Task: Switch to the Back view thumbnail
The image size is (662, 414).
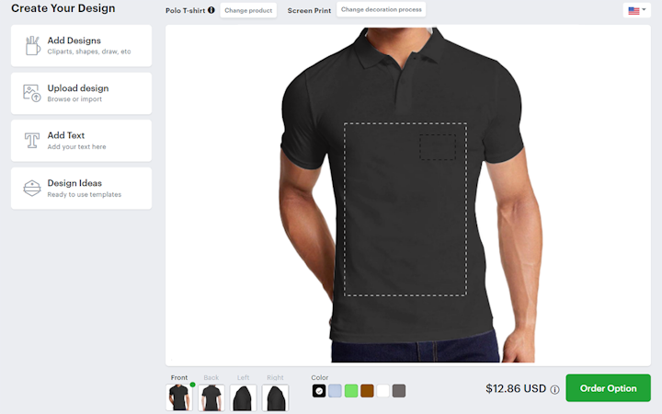Action: [211, 397]
